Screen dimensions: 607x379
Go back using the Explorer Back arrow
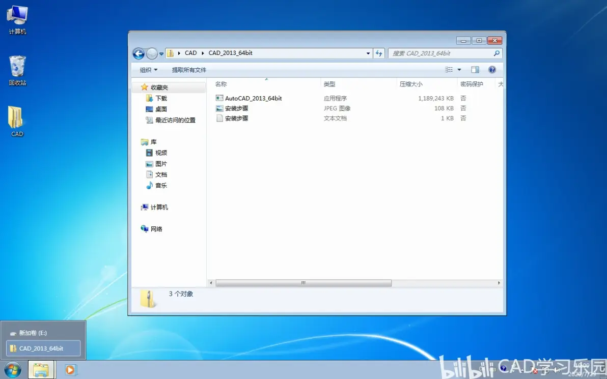point(139,53)
